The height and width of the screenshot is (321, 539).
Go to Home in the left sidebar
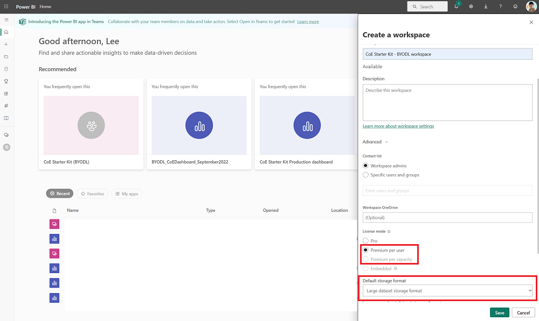click(6, 32)
